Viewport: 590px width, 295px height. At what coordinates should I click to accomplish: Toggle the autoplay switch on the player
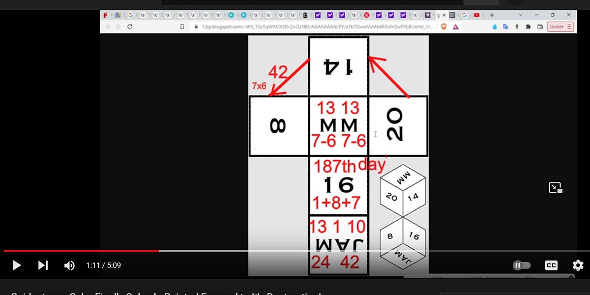point(522,265)
